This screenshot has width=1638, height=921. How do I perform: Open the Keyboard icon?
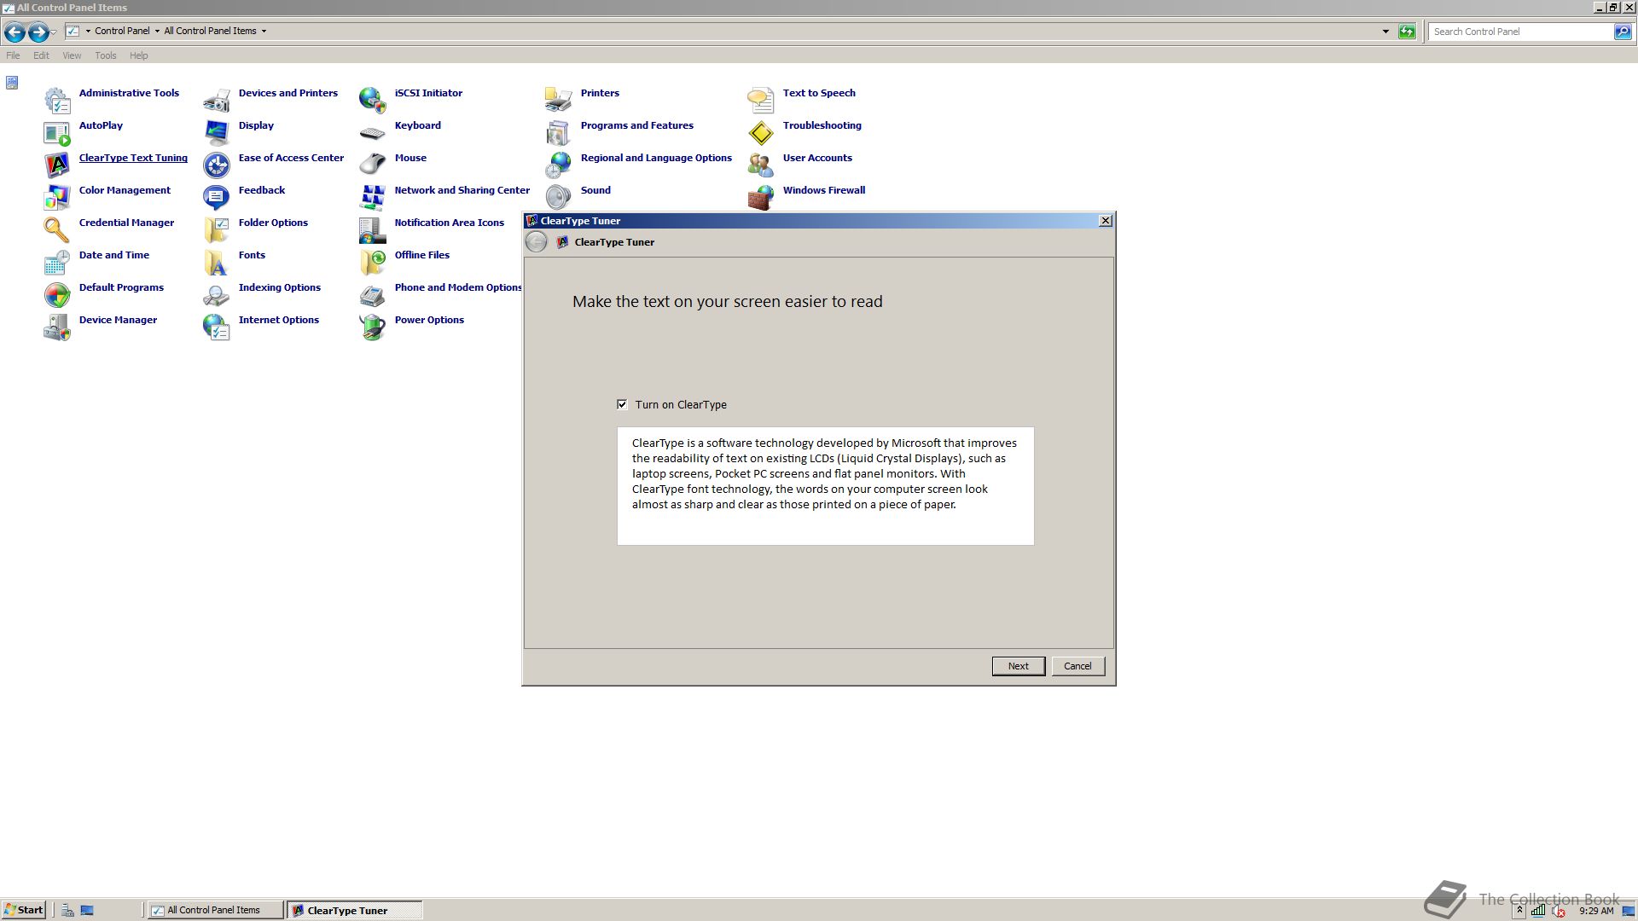point(373,133)
